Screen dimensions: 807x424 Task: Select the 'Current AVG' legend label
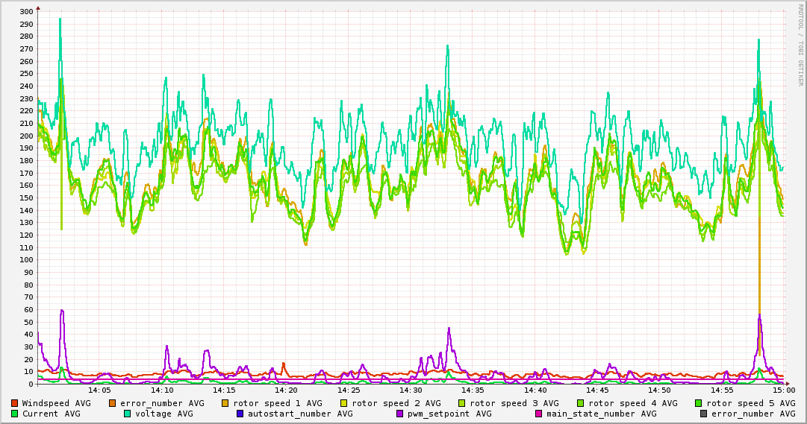[51, 414]
